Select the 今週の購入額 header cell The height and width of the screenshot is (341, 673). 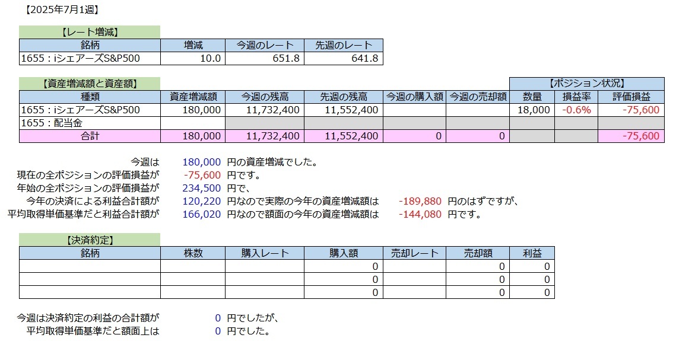click(x=414, y=97)
